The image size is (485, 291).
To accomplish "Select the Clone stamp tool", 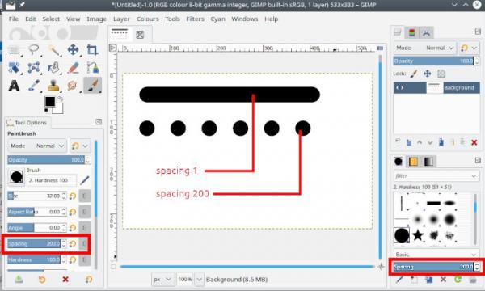I will click(x=53, y=86).
